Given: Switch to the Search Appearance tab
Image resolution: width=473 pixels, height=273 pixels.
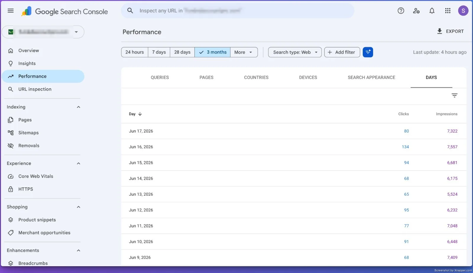Looking at the screenshot, I should [x=371, y=78].
